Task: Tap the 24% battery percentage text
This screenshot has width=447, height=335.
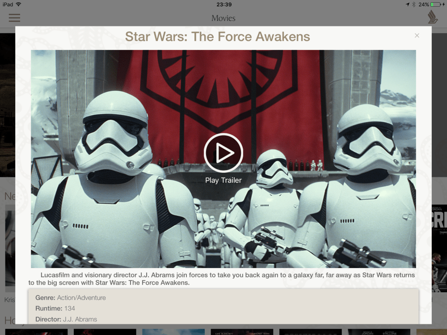Action: pyautogui.click(x=424, y=4)
